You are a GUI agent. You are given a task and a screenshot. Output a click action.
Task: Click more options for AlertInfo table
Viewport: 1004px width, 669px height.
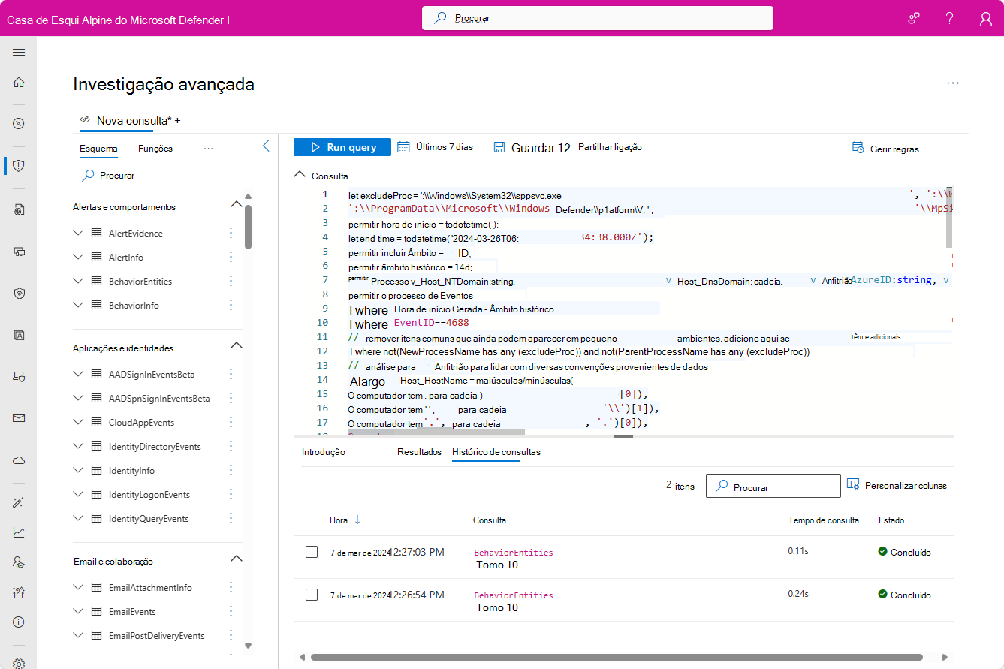pyautogui.click(x=231, y=258)
